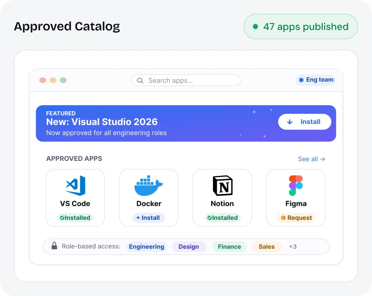Install the Docker app
Viewport: 372px width, 296px height.
click(x=149, y=218)
